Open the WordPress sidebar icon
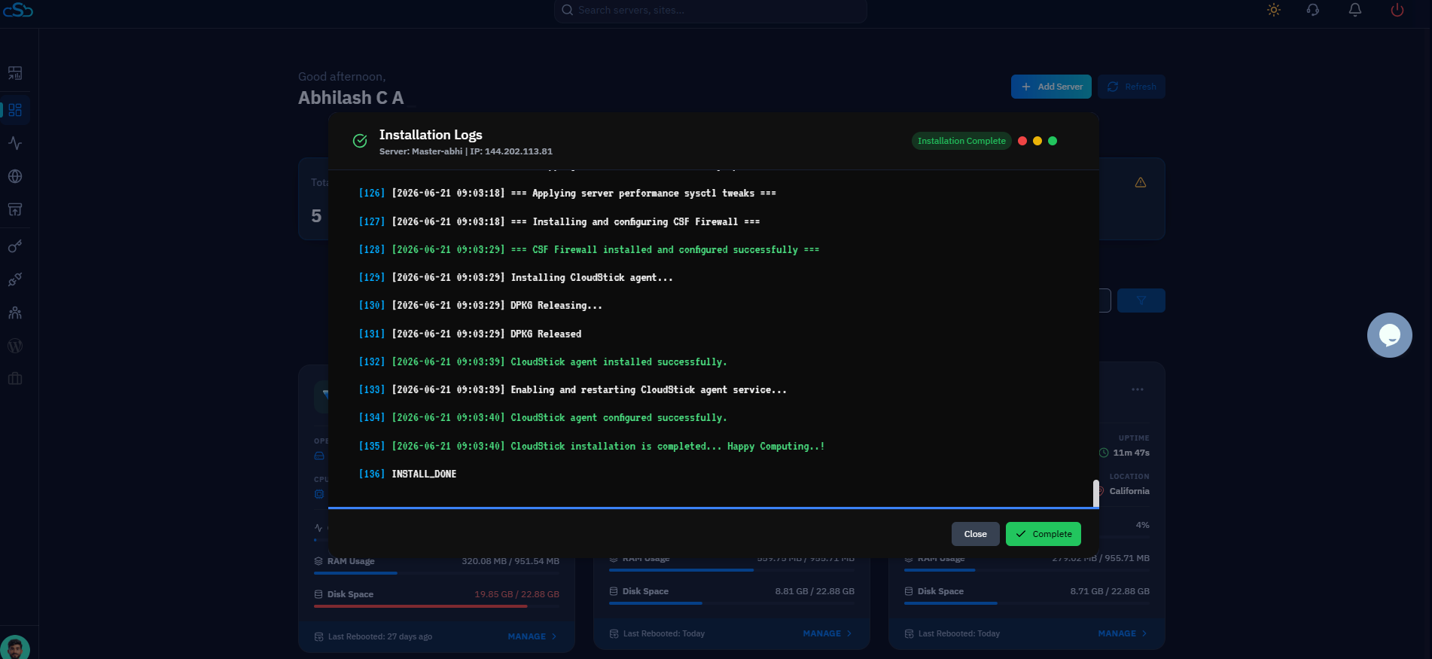Image resolution: width=1432 pixels, height=659 pixels. [15, 346]
